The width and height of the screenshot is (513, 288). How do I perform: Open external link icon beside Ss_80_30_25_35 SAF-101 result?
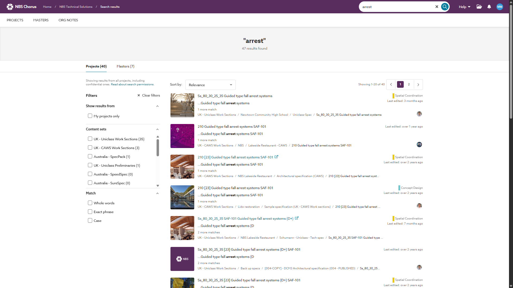pos(297,218)
